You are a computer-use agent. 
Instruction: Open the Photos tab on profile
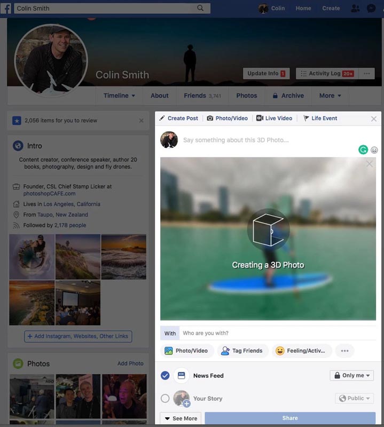click(247, 96)
